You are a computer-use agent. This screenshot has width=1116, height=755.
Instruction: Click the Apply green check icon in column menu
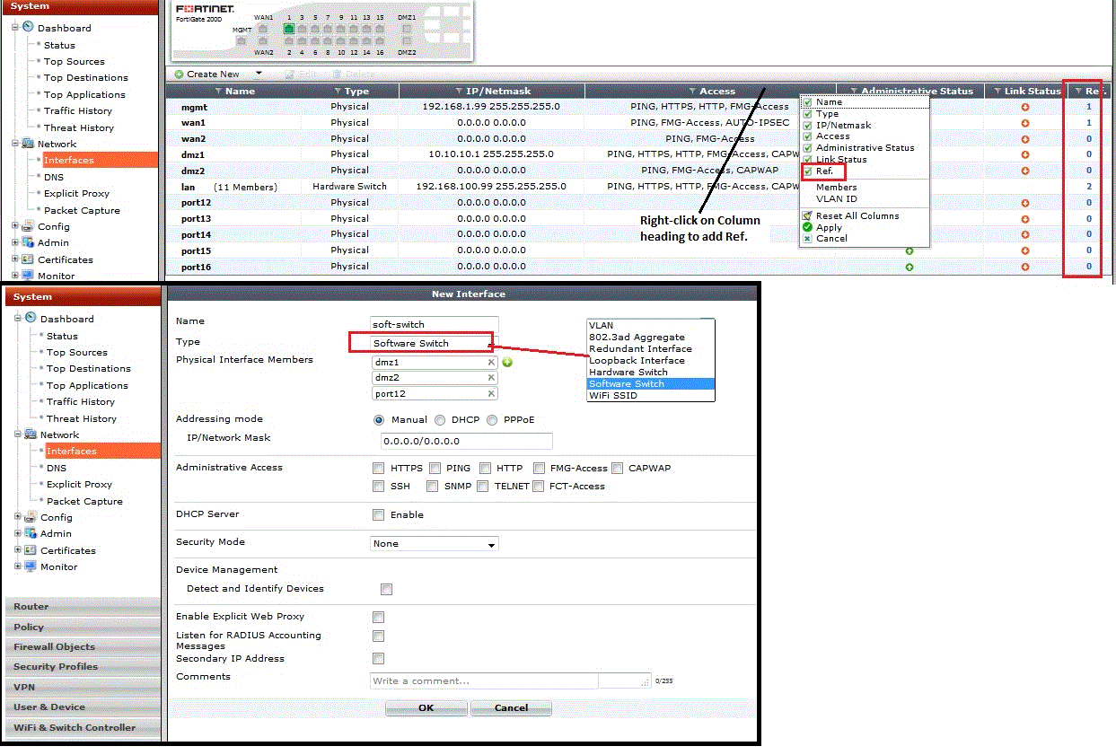(x=808, y=227)
